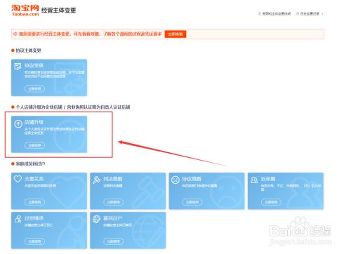
Task: Click the 店铺升级 up-arrow icon
Action: 18,123
